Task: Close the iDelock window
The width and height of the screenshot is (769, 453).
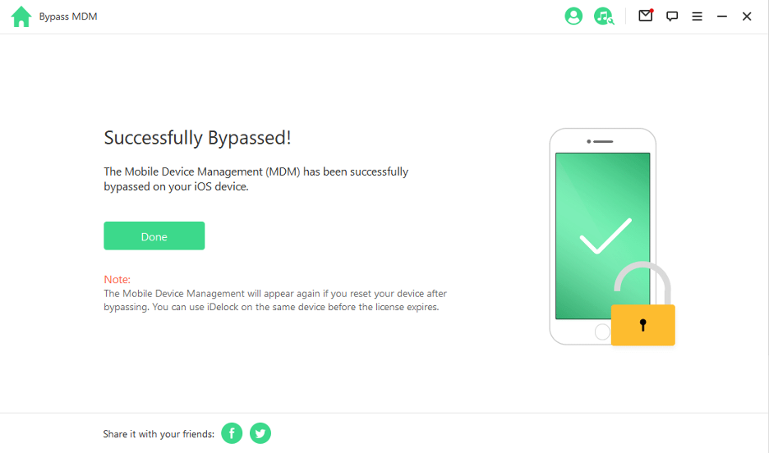Action: coord(747,16)
